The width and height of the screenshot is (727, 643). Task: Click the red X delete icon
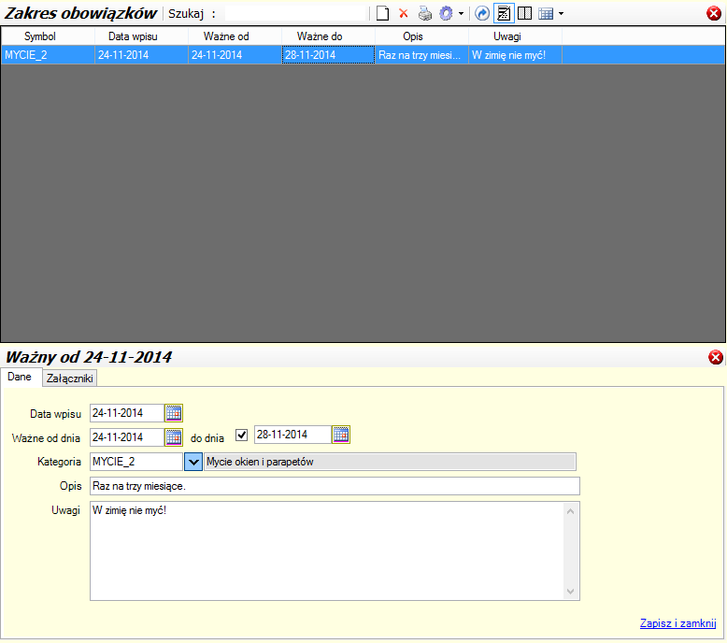click(x=404, y=14)
